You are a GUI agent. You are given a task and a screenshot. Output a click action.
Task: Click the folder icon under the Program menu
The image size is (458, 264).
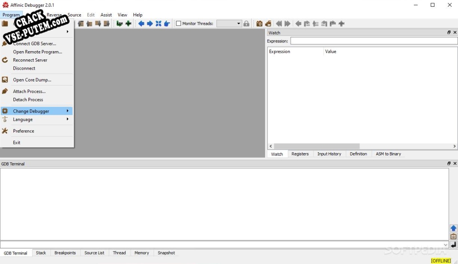click(x=5, y=24)
